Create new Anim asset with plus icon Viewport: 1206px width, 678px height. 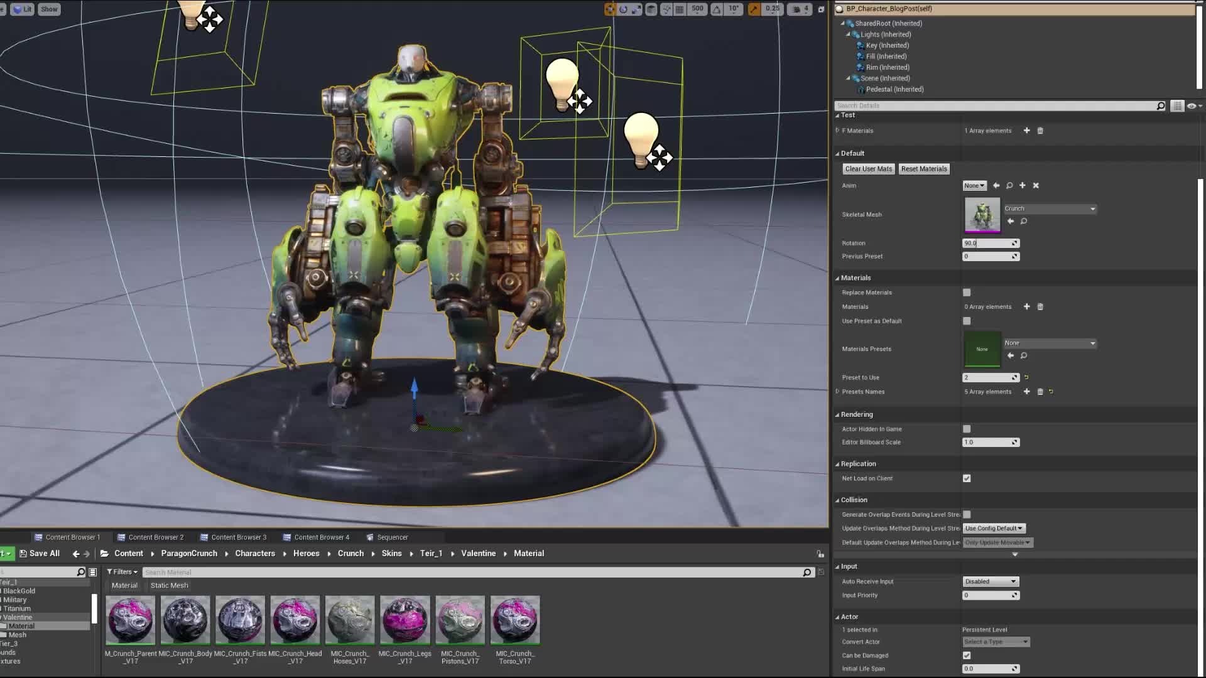coord(1023,186)
